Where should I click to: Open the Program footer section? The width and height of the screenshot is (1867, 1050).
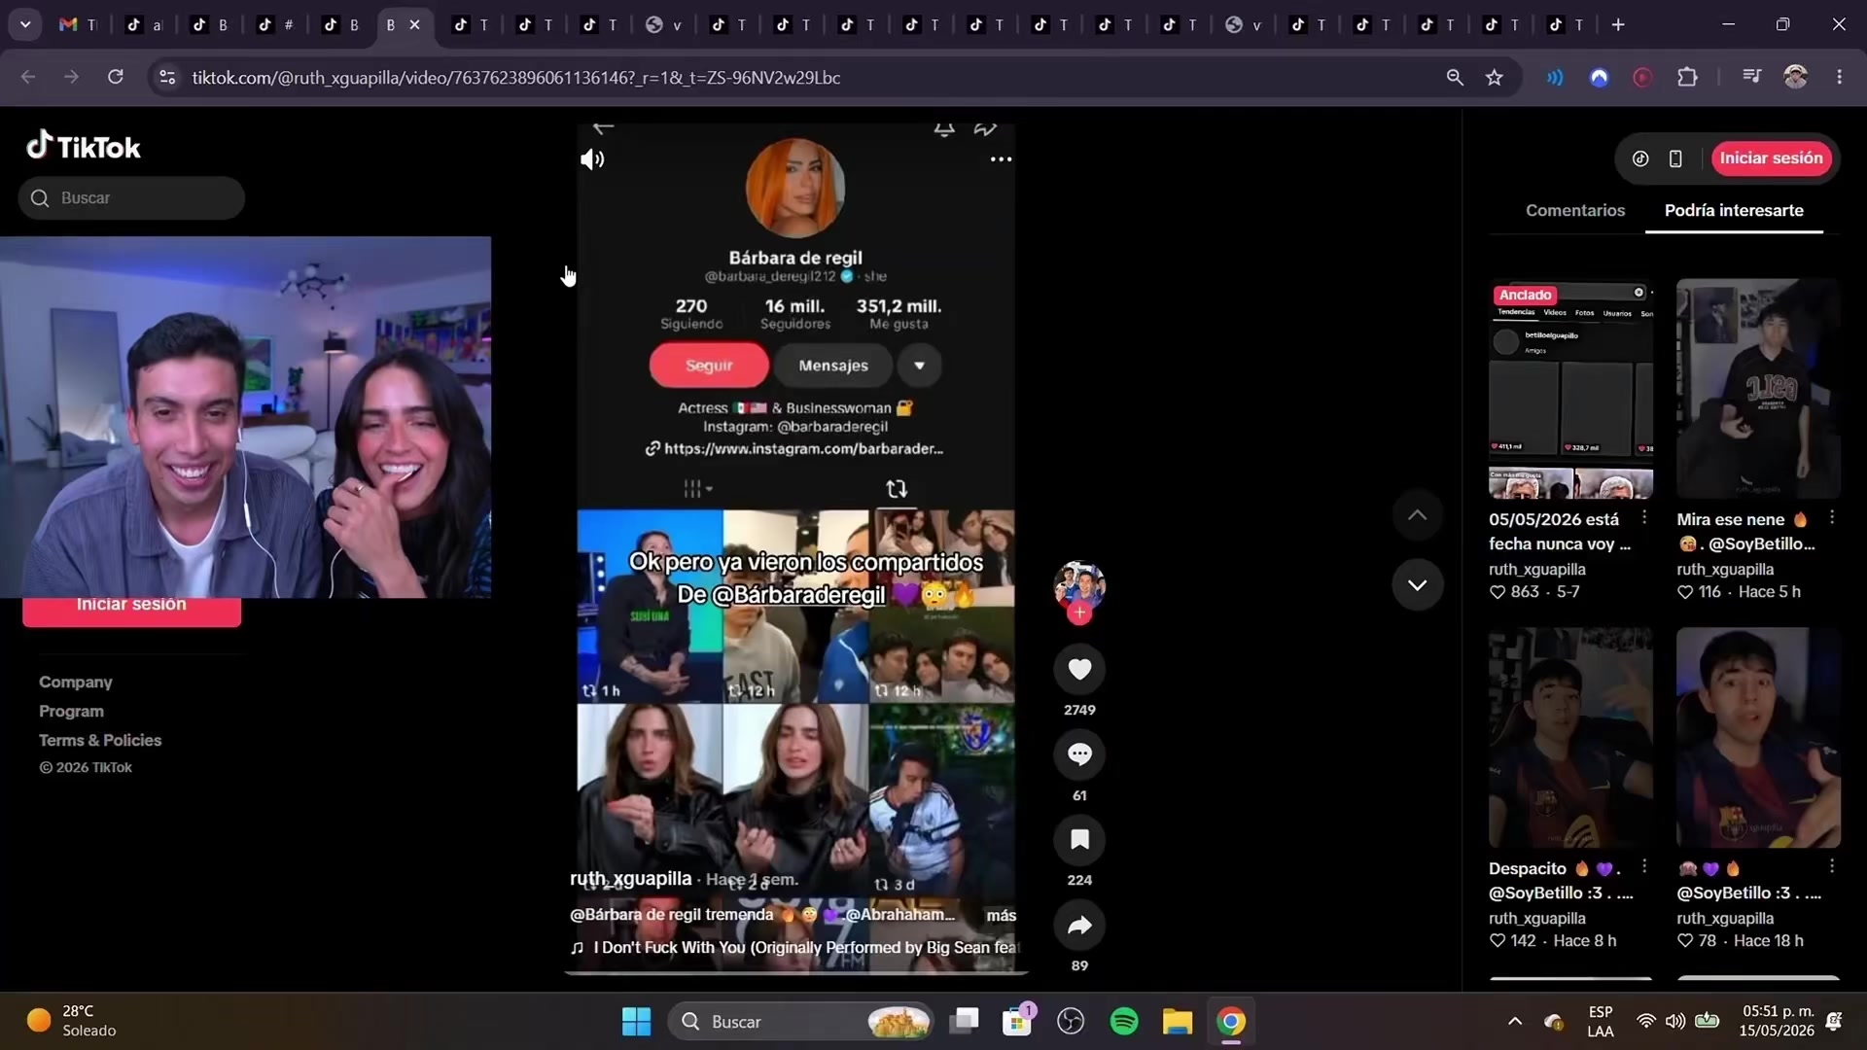pyautogui.click(x=71, y=712)
